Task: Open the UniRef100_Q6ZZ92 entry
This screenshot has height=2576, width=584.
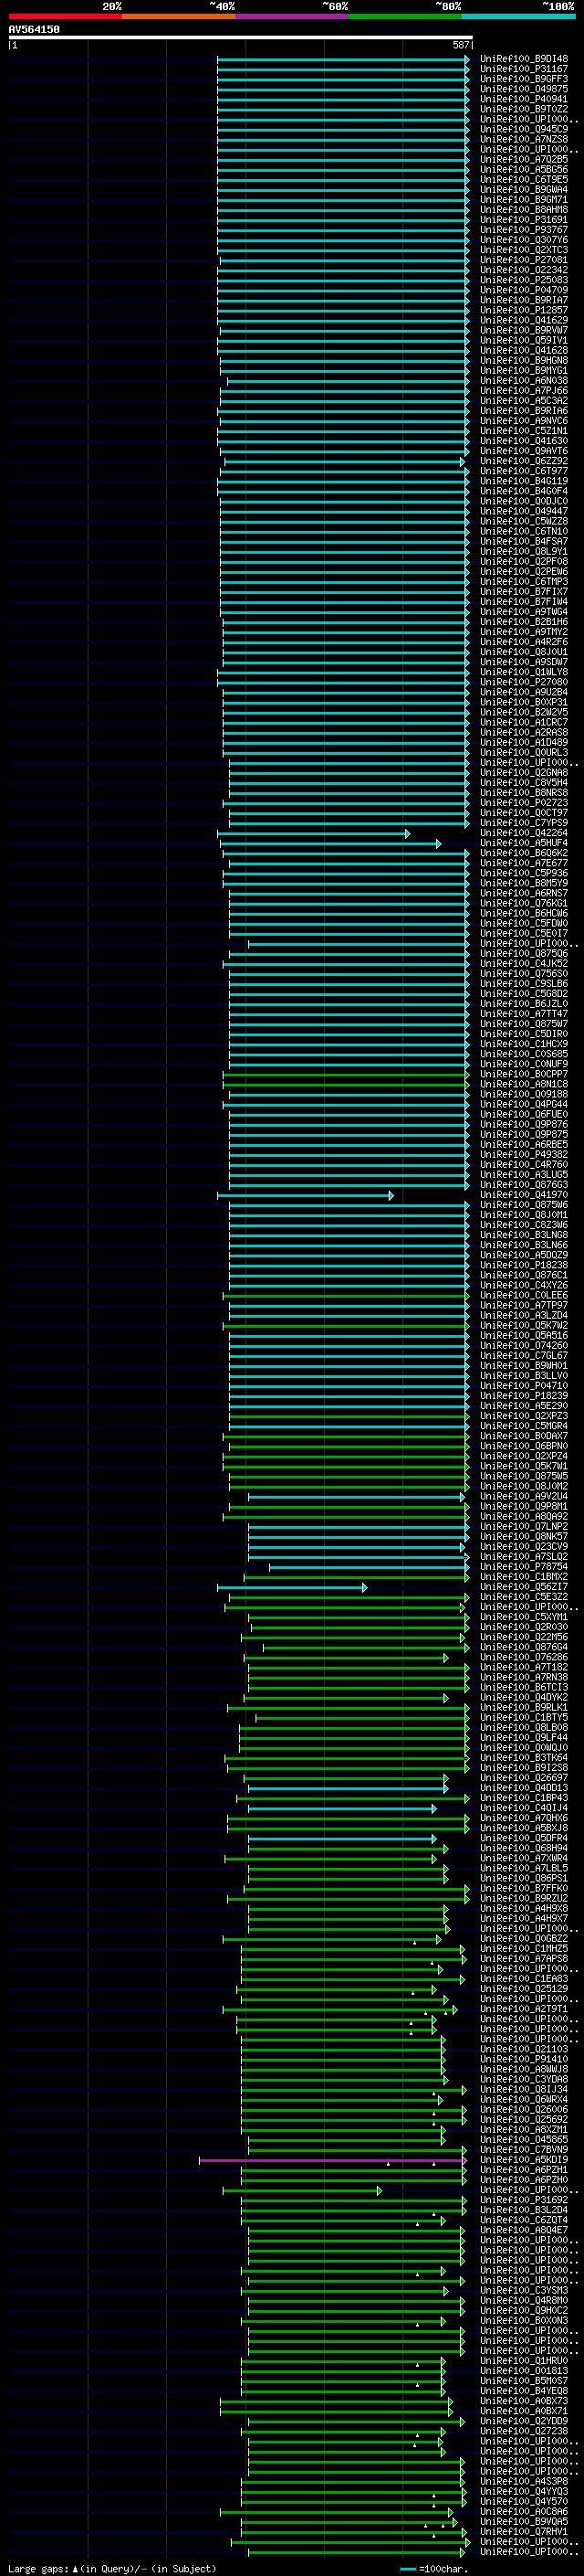Action: coord(524,461)
